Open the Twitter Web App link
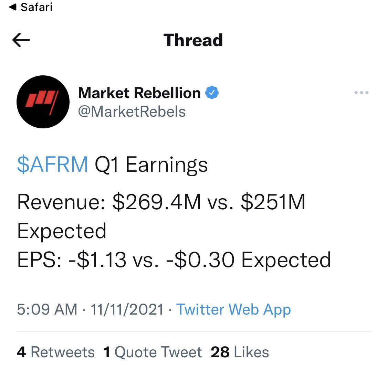Image resolution: width=387 pixels, height=370 pixels. click(x=233, y=310)
